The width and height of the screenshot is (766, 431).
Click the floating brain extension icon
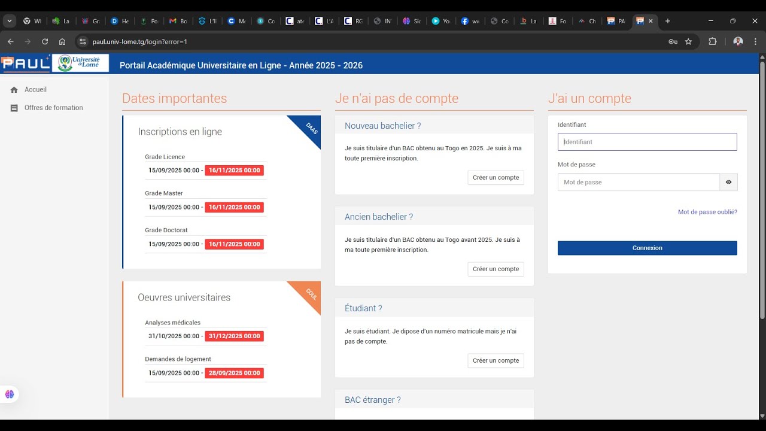[10, 394]
